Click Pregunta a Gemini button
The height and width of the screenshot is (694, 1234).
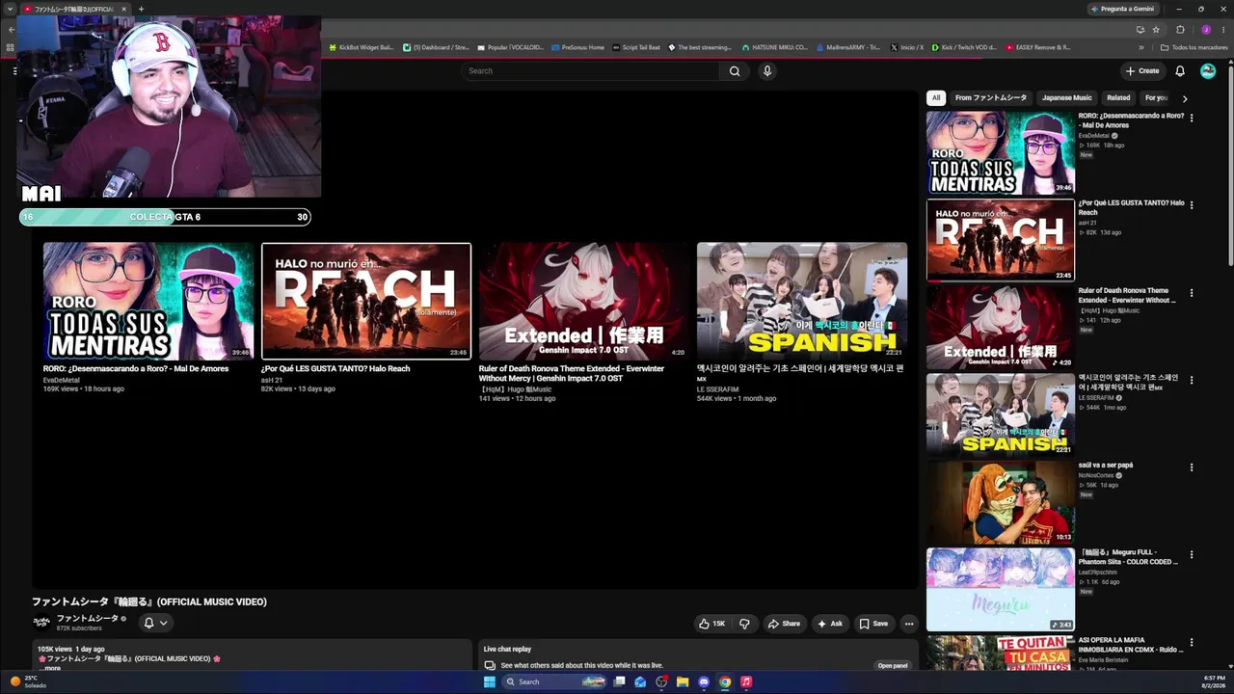[x=1122, y=9]
